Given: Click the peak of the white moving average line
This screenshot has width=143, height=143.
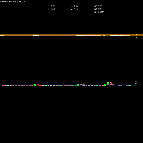Looking at the screenshot, I should click(x=108, y=35).
